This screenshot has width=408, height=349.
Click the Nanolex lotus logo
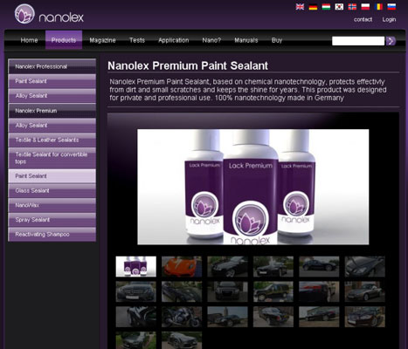(x=24, y=14)
